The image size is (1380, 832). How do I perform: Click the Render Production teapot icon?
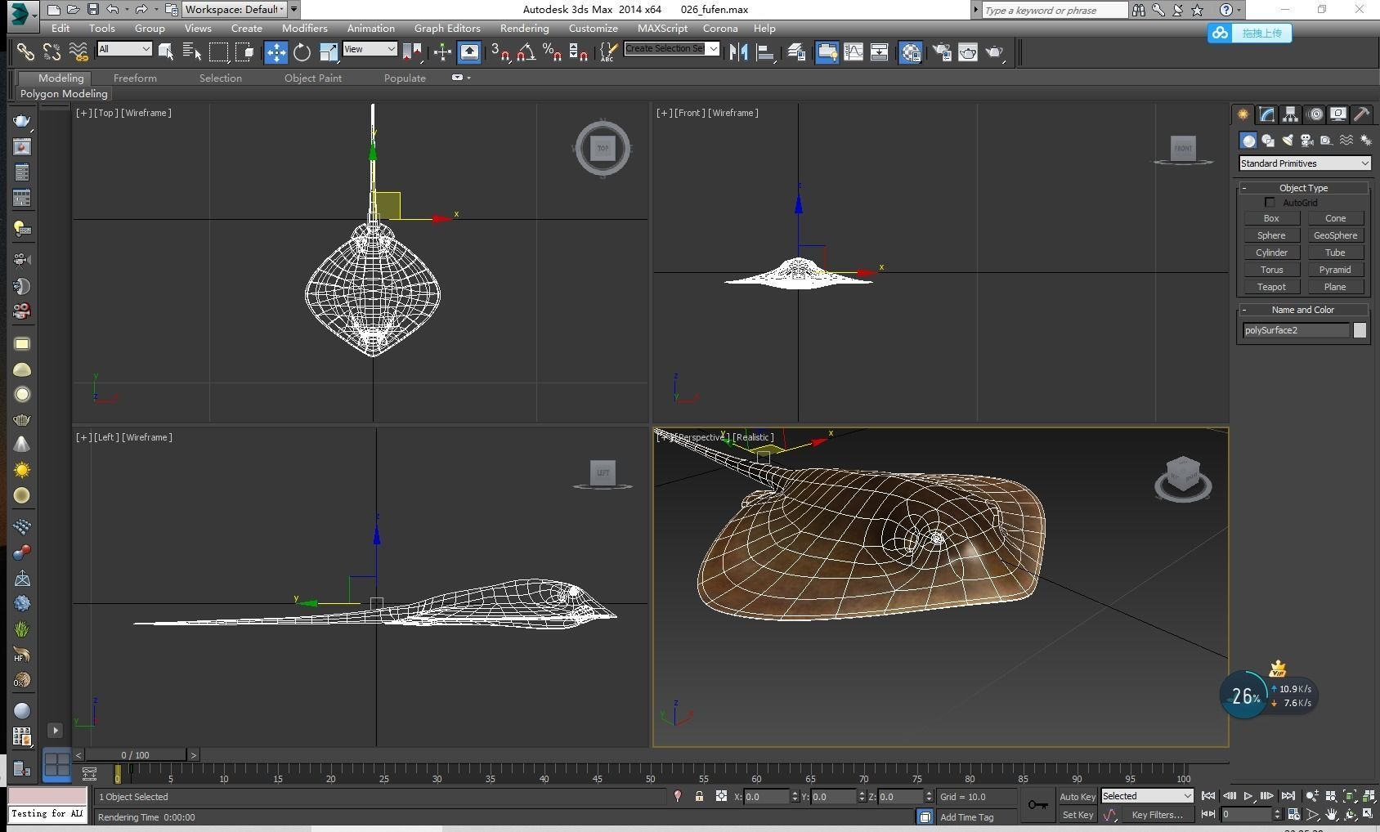coord(994,52)
